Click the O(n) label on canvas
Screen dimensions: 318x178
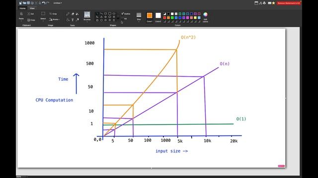tap(225, 64)
